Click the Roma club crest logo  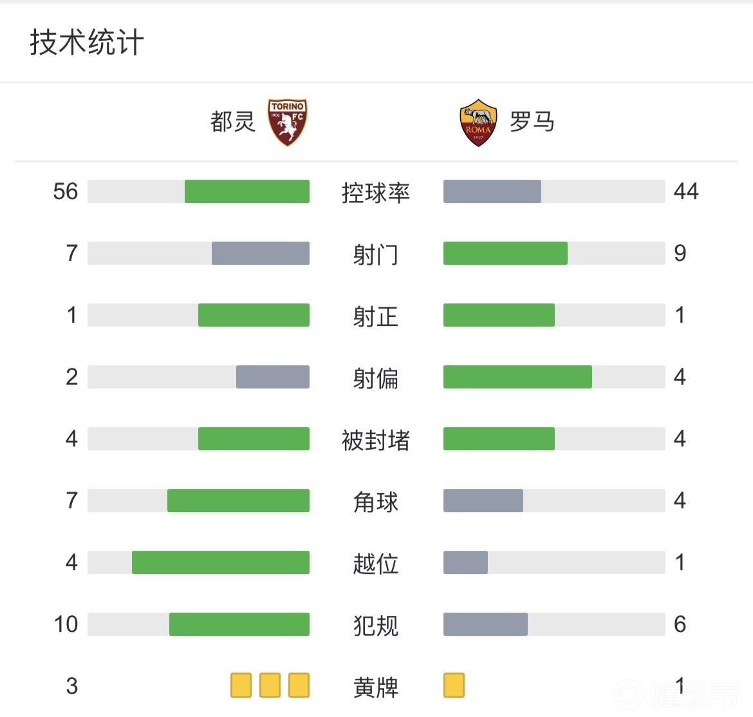[x=478, y=122]
